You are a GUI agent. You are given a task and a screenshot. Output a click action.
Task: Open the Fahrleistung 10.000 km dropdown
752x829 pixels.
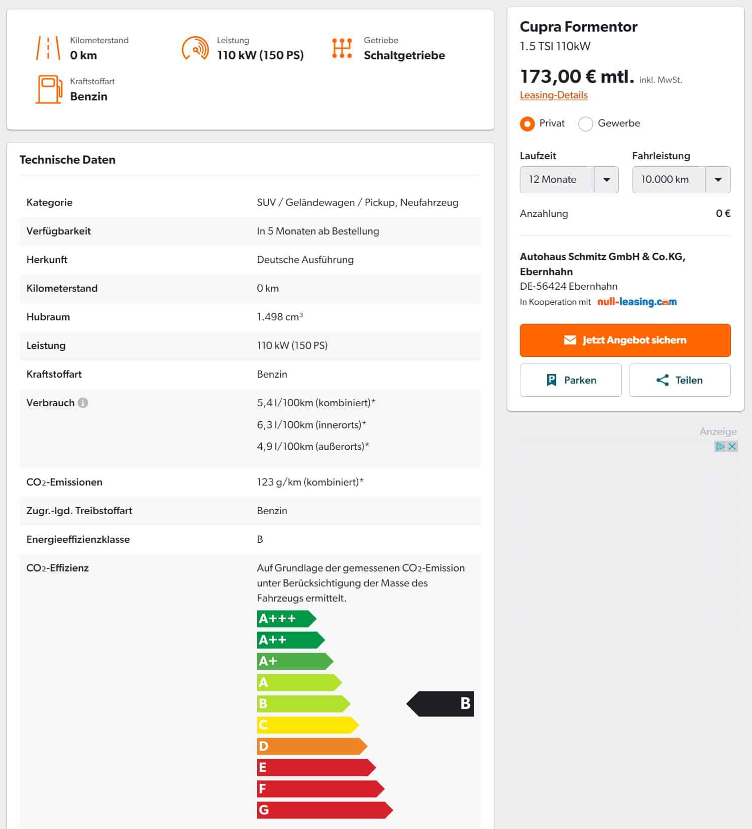681,180
